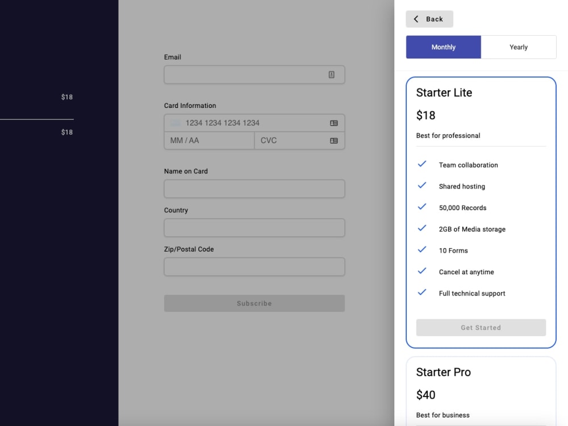Click 'Team collaboration' feature text

click(469, 165)
